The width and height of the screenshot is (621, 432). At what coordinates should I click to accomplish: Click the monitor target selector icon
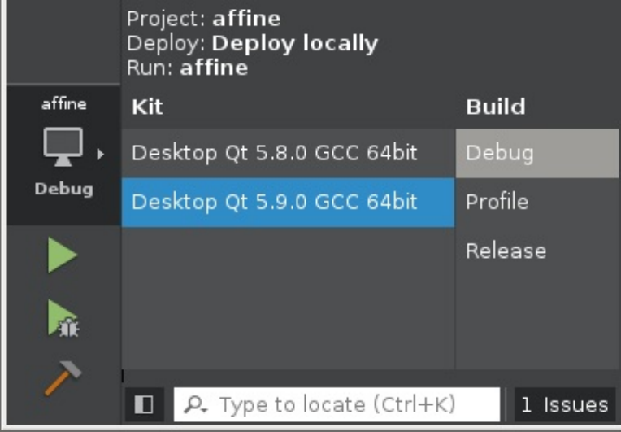[62, 148]
